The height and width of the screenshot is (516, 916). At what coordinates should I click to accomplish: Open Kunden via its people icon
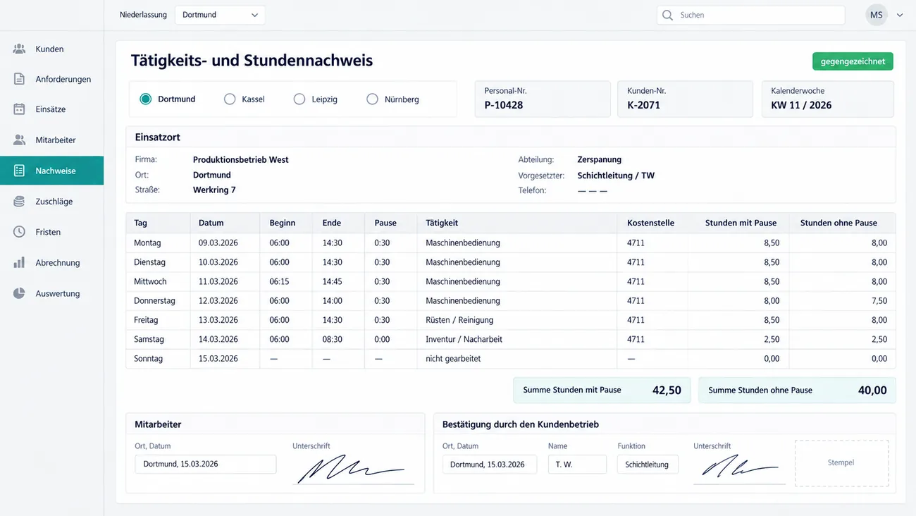click(19, 49)
